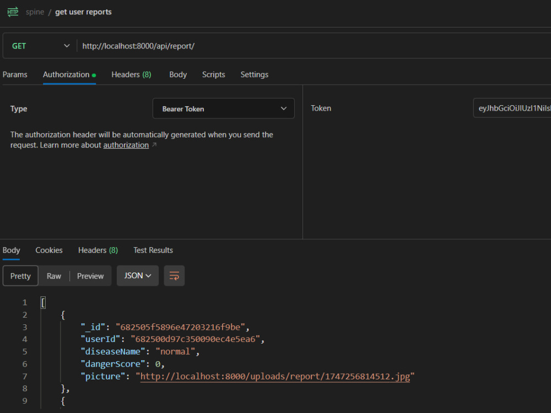Open the Scripts tab
The height and width of the screenshot is (413, 551).
[213, 74]
